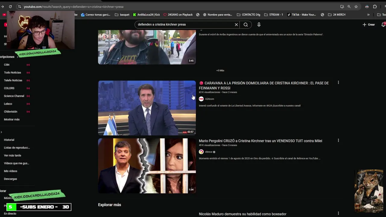Viewport: 386px width, 217px height.
Task: Open the Telefe Noticias subscription
Action: click(13, 80)
